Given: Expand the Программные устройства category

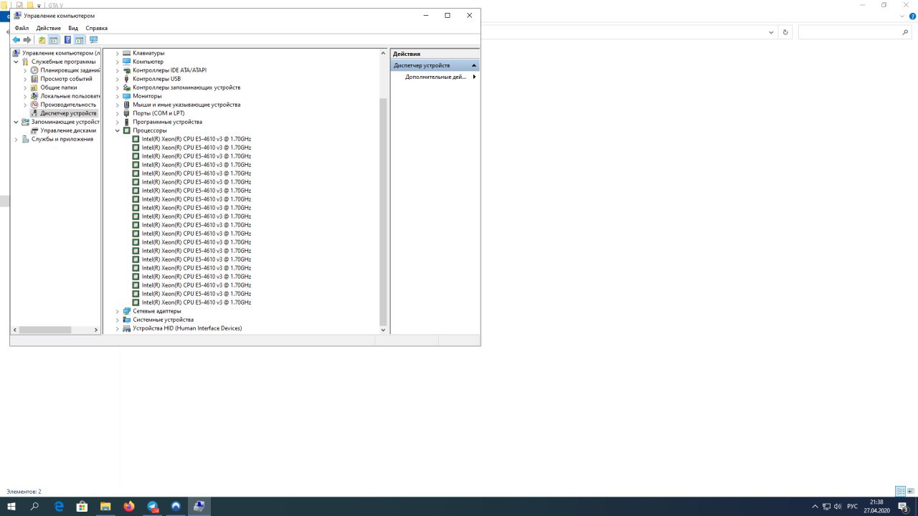Looking at the screenshot, I should (118, 122).
